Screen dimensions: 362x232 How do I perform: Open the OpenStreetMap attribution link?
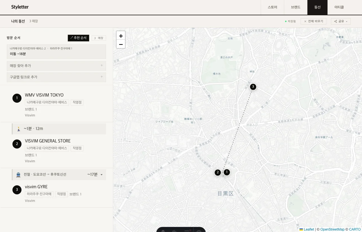click(x=332, y=229)
